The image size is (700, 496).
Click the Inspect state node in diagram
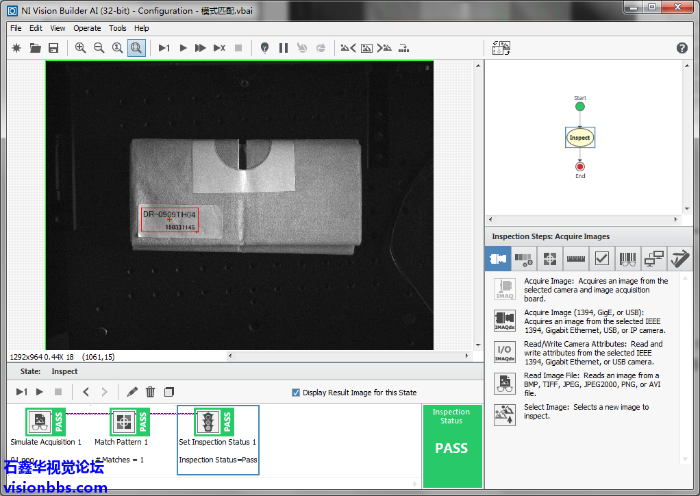pyautogui.click(x=579, y=138)
